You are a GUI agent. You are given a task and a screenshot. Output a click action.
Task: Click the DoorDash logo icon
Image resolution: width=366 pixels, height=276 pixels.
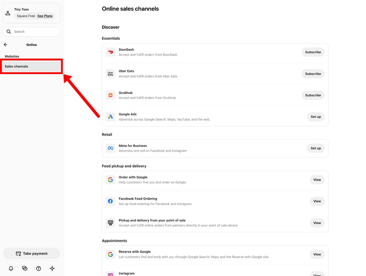110,52
